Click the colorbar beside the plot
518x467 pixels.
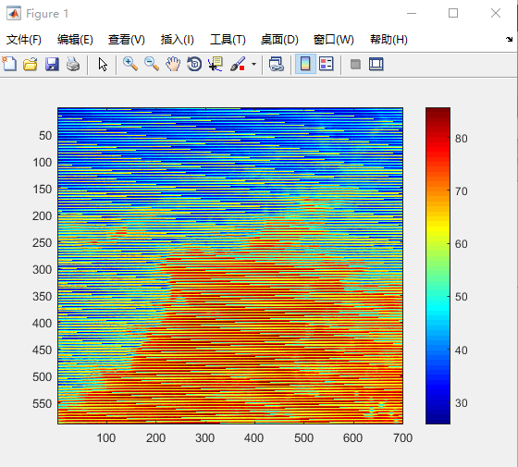tap(438, 265)
